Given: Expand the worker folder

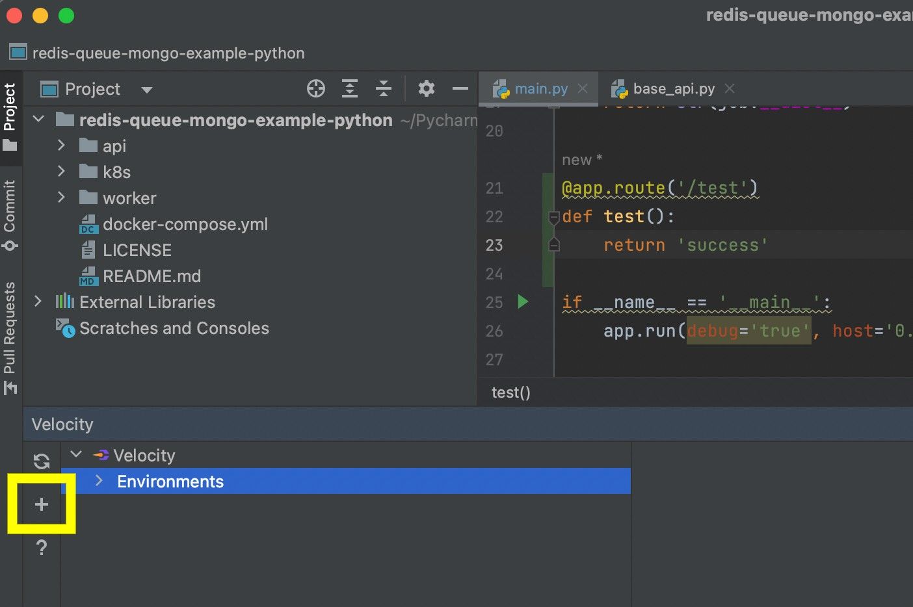Looking at the screenshot, I should coord(61,198).
